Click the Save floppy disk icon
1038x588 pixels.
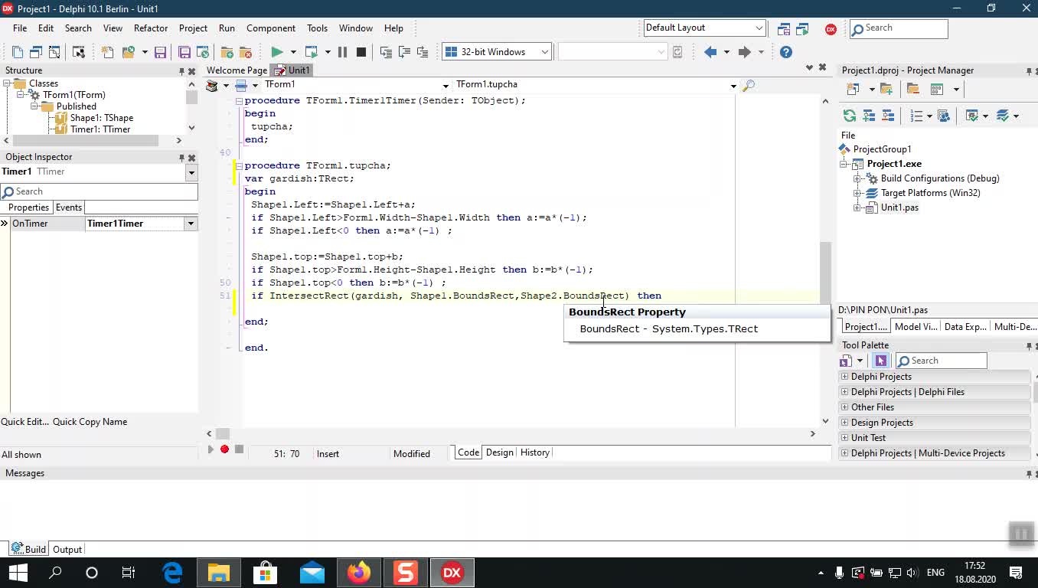point(160,52)
